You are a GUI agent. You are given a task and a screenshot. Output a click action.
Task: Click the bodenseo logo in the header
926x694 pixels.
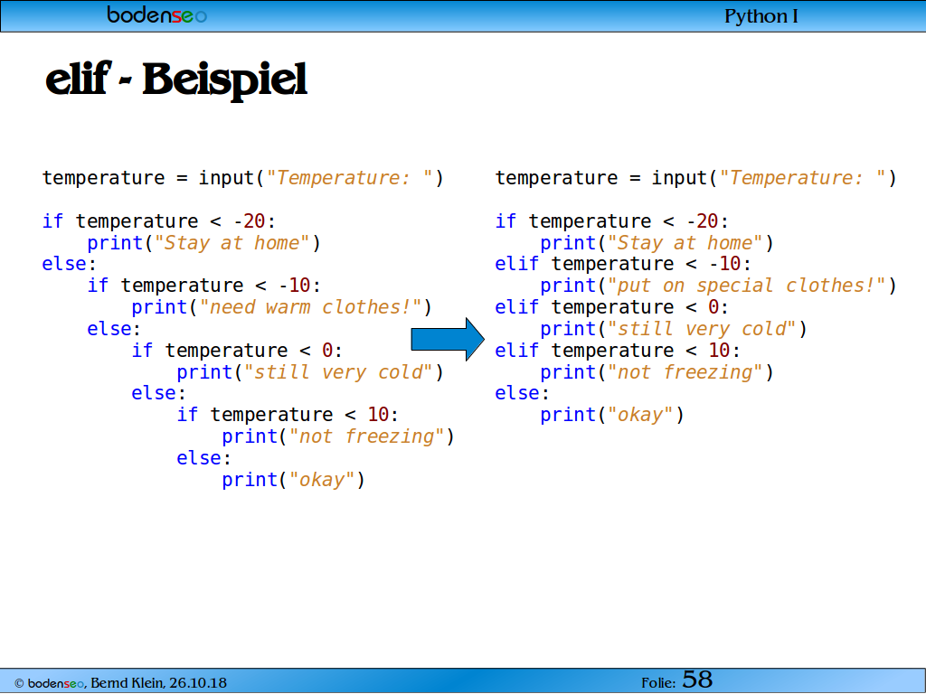coord(157,14)
